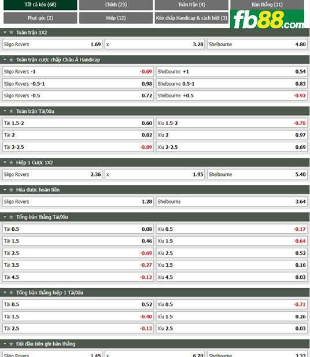Select Xỉu 1.5 at -0.64 total goals
The height and width of the screenshot is (357, 310).
pyautogui.click(x=232, y=241)
